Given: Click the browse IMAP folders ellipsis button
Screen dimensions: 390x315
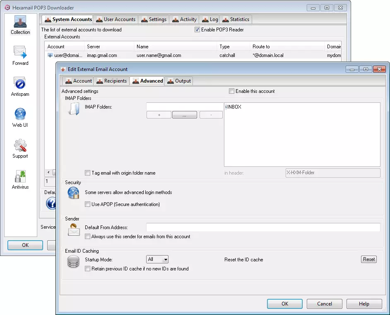Looking at the screenshot, I should coord(184,115).
